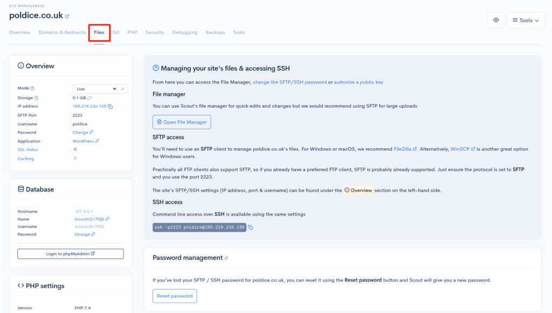Follow the authorize a public key link

[x=358, y=82]
